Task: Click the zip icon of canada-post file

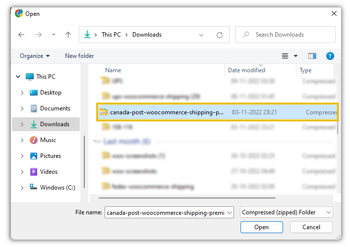Action: pos(104,112)
